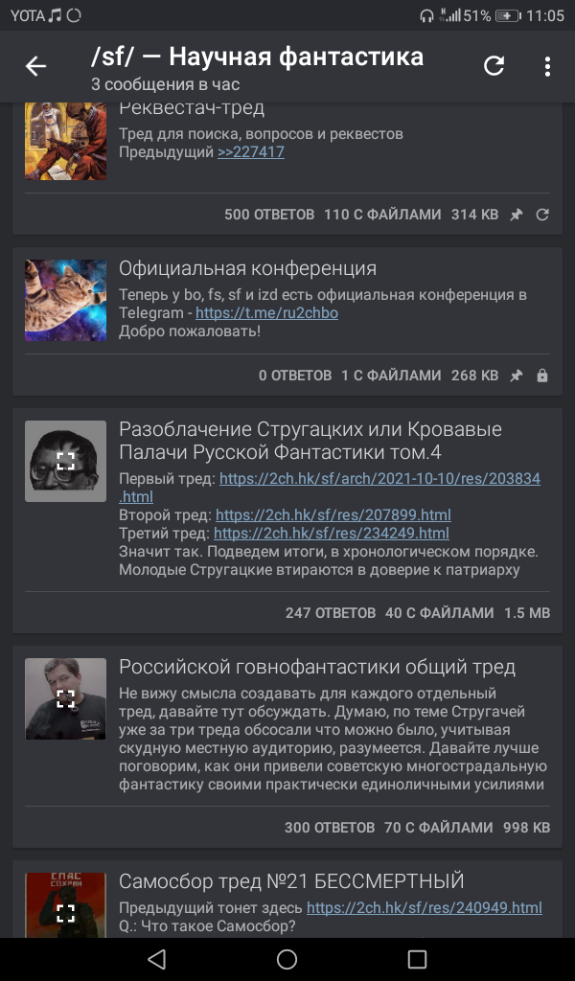Viewport: 575px width, 981px height.
Task: Click pin icon on Официальная конференция thread
Action: click(517, 376)
